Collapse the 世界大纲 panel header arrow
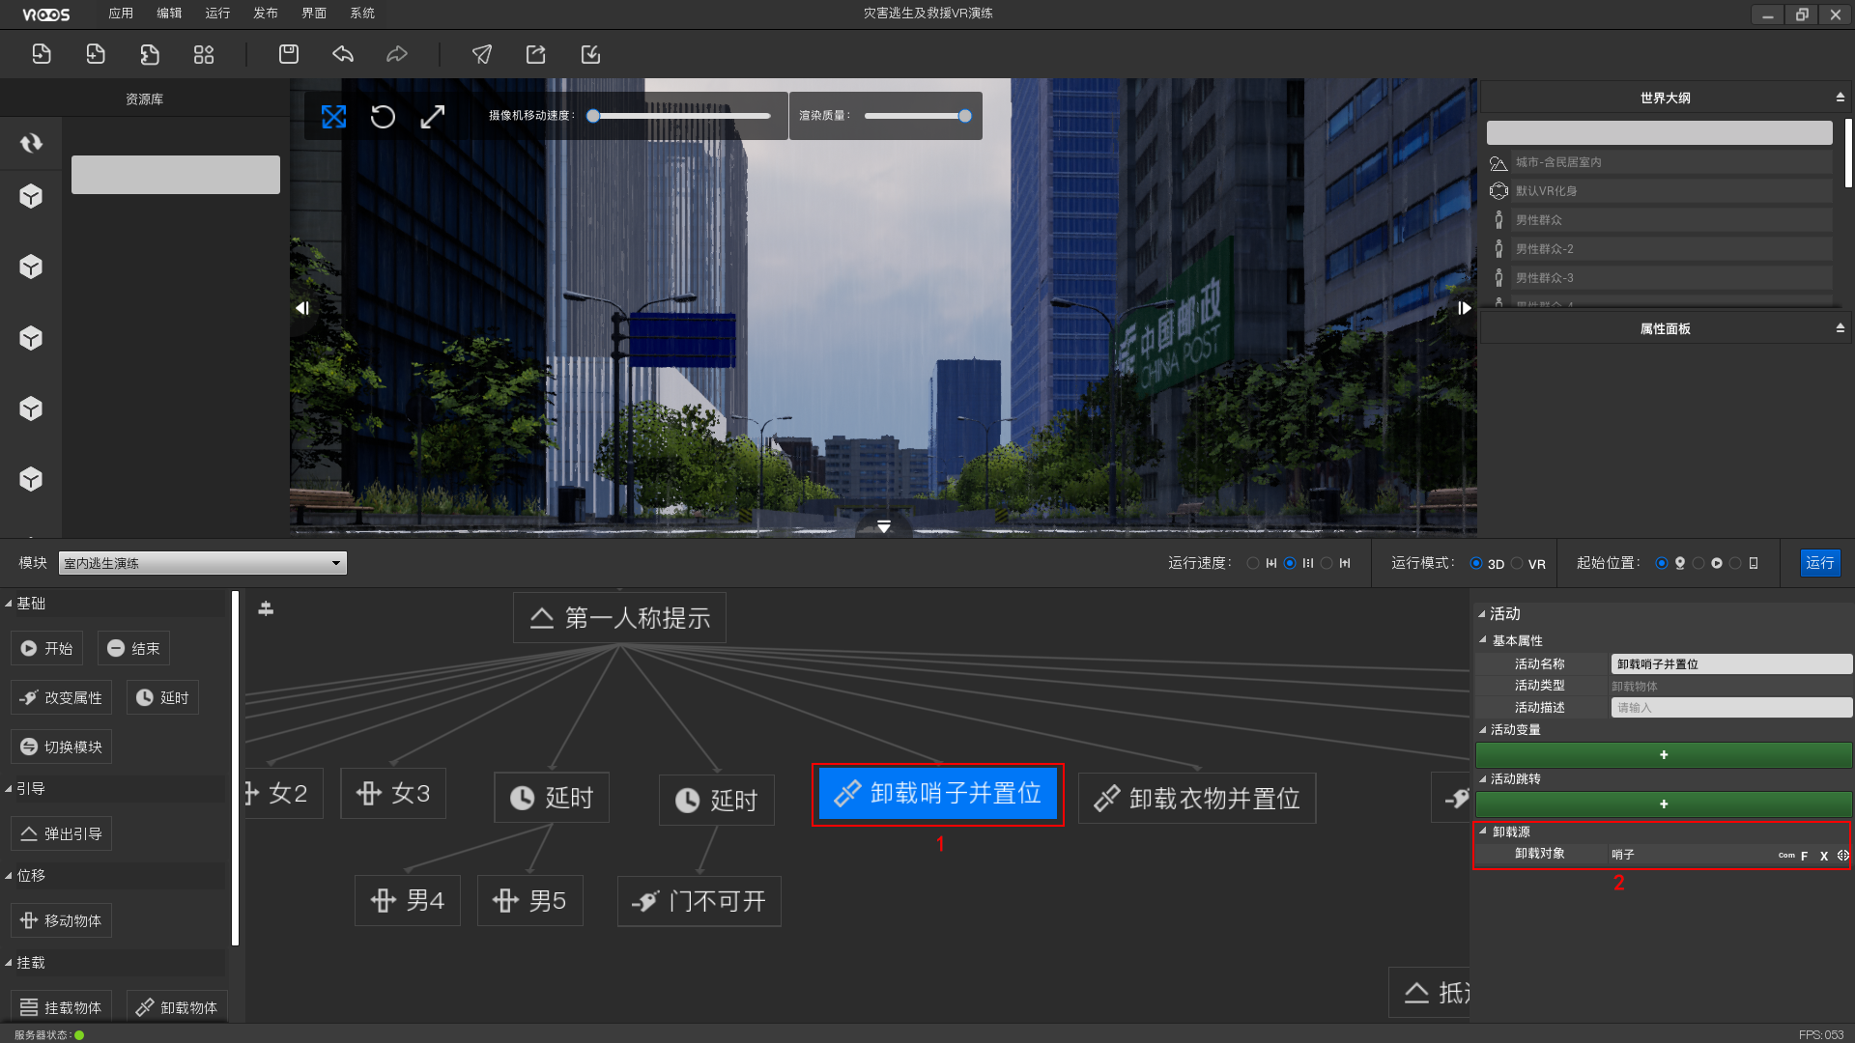Image resolution: width=1855 pixels, height=1043 pixels. pyautogui.click(x=1840, y=98)
